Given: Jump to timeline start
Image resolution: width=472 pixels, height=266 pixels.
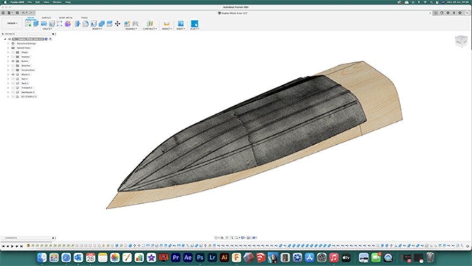Looking at the screenshot, I should pyautogui.click(x=3, y=246).
